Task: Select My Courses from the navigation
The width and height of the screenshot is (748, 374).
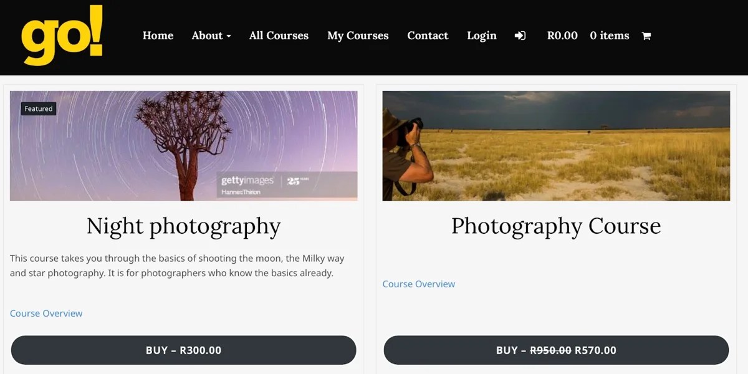Action: (358, 36)
